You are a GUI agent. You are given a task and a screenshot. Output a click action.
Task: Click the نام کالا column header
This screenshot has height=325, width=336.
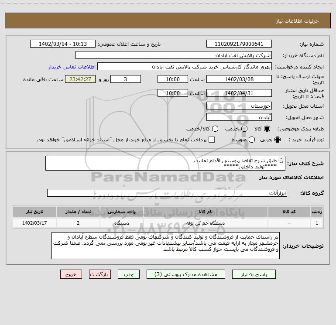[206, 212]
